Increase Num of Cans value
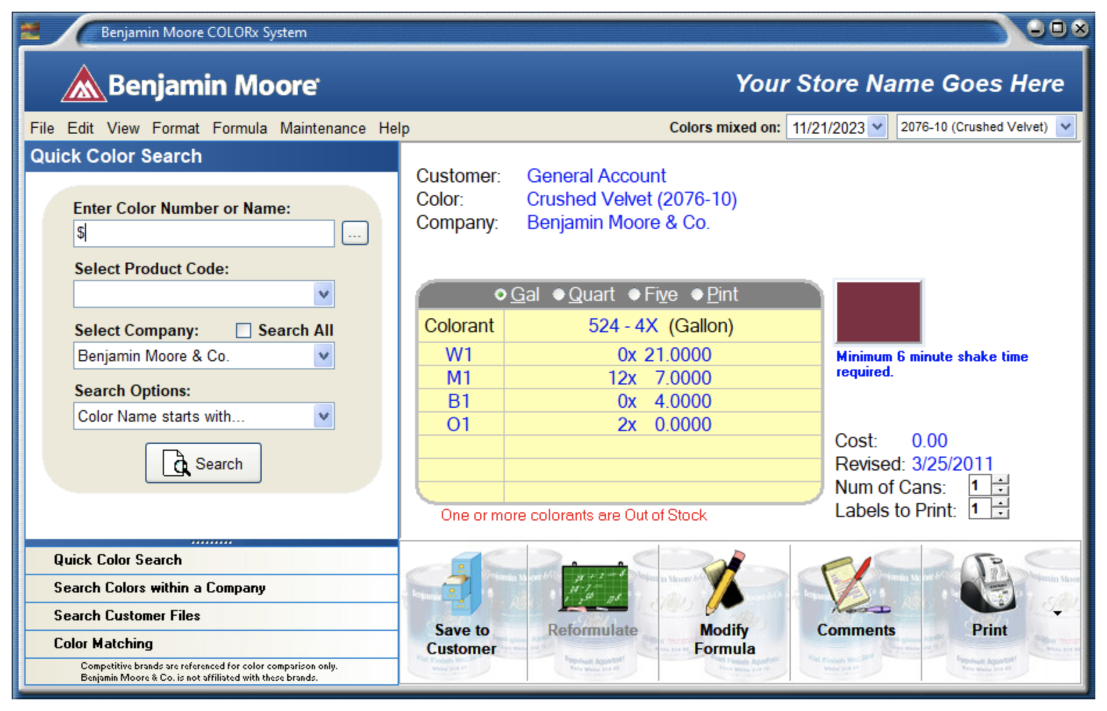Image resolution: width=1107 pixels, height=711 pixels. point(1000,480)
